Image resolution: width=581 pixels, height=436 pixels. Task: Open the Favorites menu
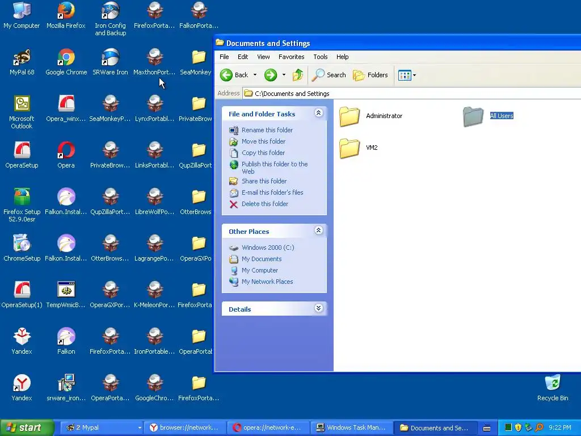291,57
